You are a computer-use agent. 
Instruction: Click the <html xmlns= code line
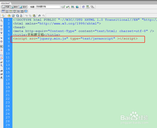coord(57,23)
